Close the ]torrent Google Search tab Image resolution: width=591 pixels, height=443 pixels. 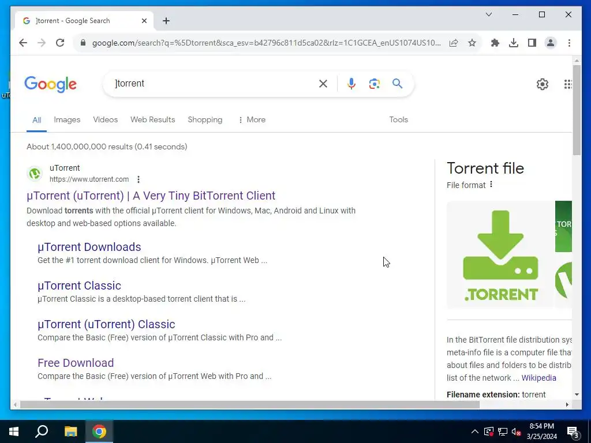(144, 21)
